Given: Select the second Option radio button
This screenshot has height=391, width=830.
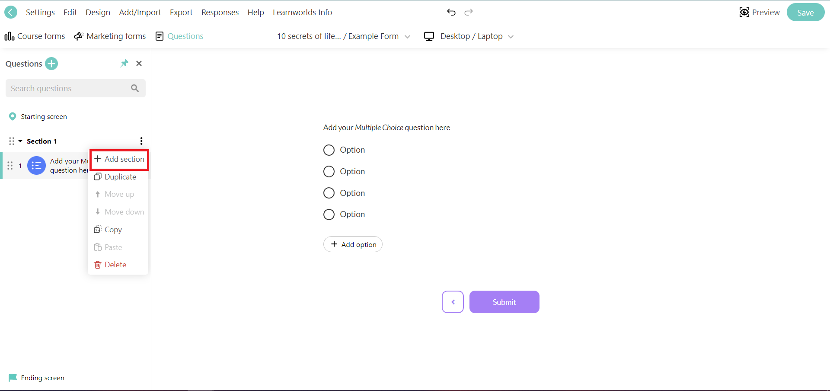Looking at the screenshot, I should tap(329, 171).
